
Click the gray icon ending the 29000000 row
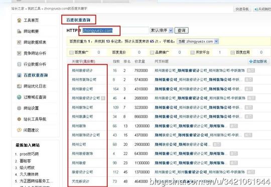217,144
